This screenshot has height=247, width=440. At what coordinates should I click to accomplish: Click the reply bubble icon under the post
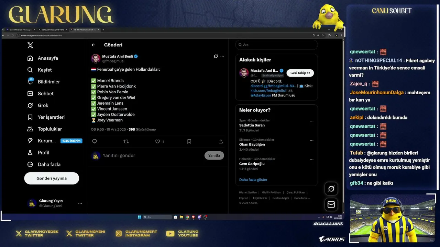[x=95, y=141]
